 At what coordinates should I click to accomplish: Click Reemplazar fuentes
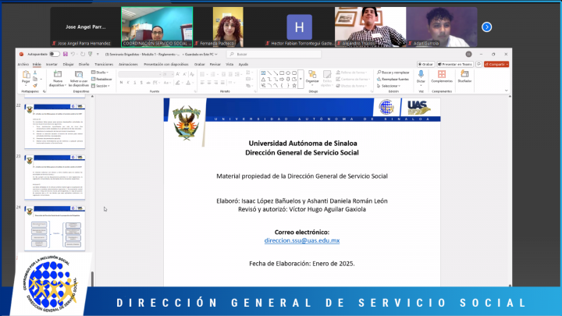point(393,79)
